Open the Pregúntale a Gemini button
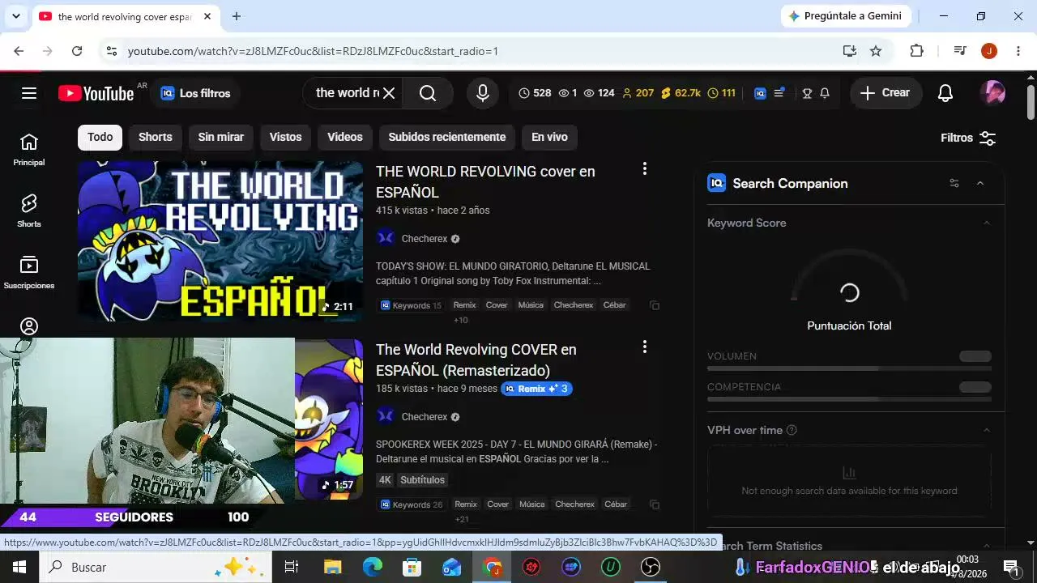Screen dimensions: 1037x583 pos(846,16)
